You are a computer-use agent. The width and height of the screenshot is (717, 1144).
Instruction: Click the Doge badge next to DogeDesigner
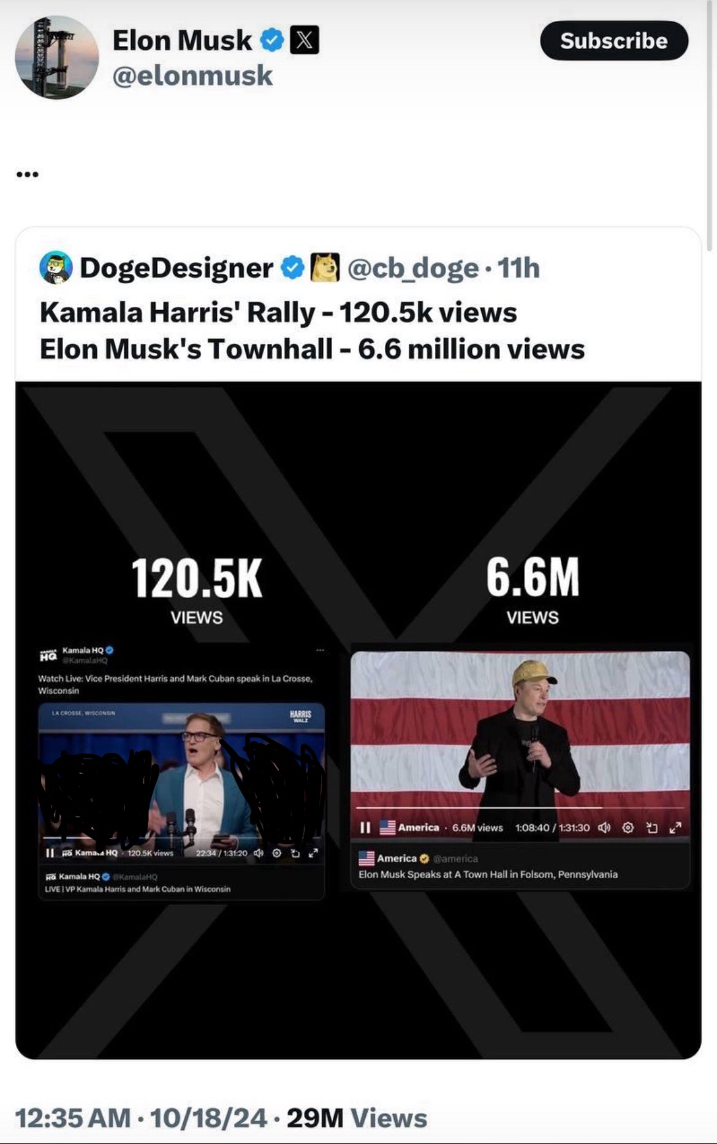coord(325,268)
